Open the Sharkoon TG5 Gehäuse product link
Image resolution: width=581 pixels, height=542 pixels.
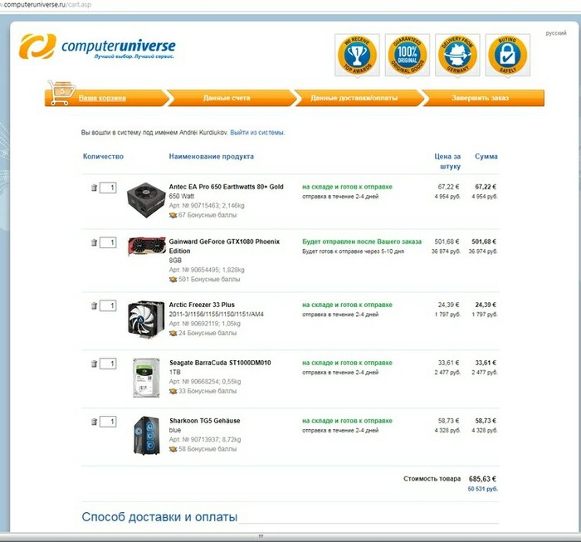coord(204,421)
